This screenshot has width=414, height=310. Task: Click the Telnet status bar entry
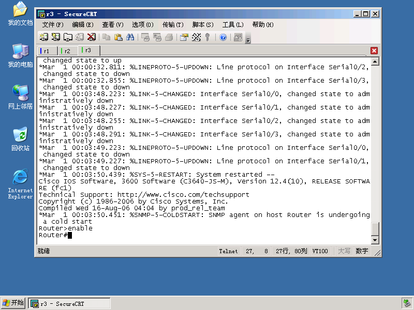click(228, 251)
